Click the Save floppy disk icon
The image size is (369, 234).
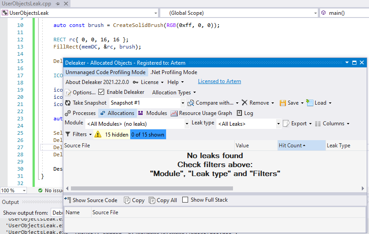point(283,103)
